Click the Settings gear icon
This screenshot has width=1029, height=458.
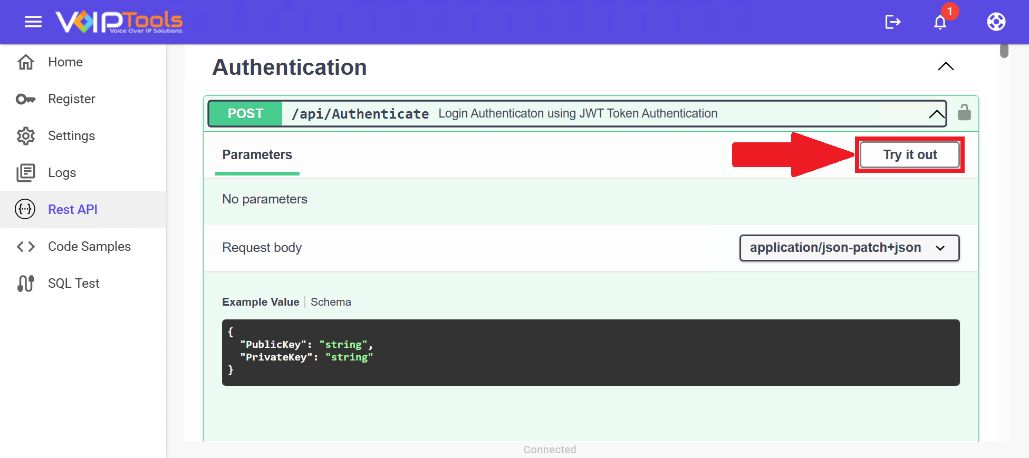pos(26,136)
